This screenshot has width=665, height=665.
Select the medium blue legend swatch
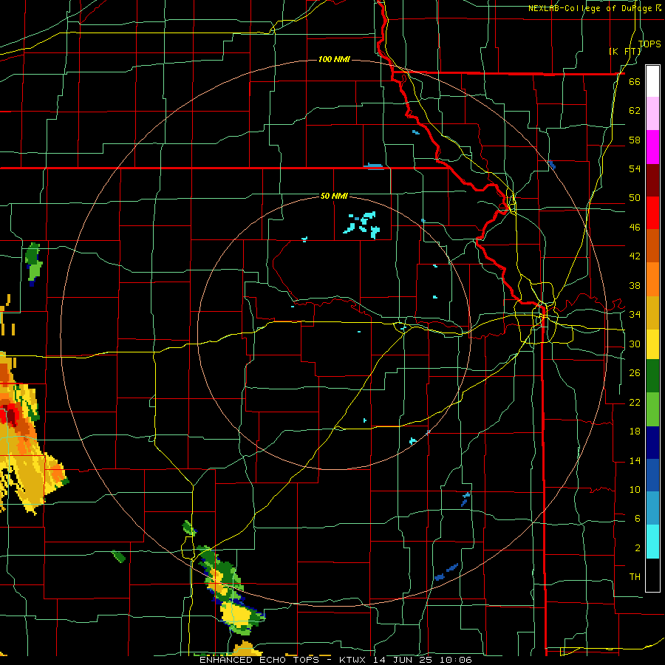[652, 476]
